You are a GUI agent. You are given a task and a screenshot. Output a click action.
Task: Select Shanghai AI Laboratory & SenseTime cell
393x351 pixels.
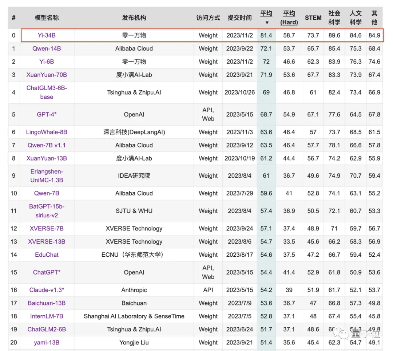coord(134,316)
